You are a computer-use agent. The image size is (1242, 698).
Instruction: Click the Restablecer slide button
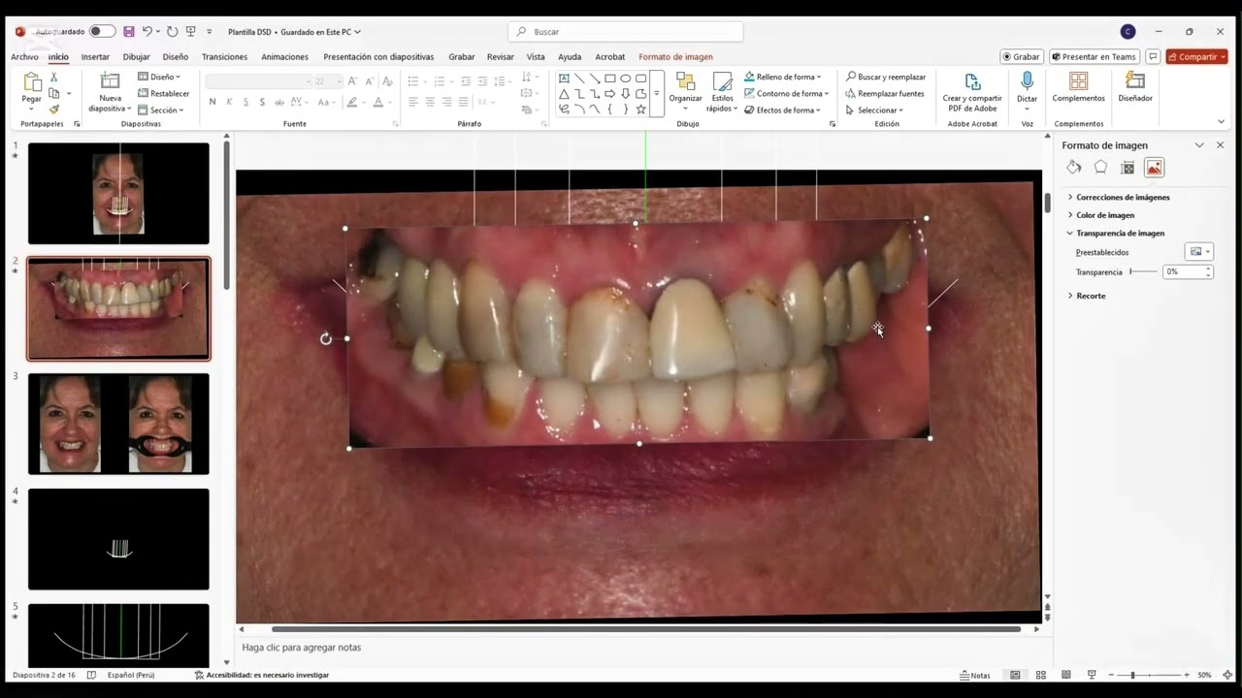163,93
